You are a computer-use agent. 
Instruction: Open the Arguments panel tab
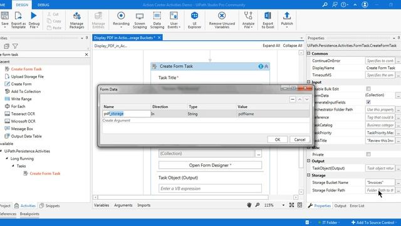123,205
